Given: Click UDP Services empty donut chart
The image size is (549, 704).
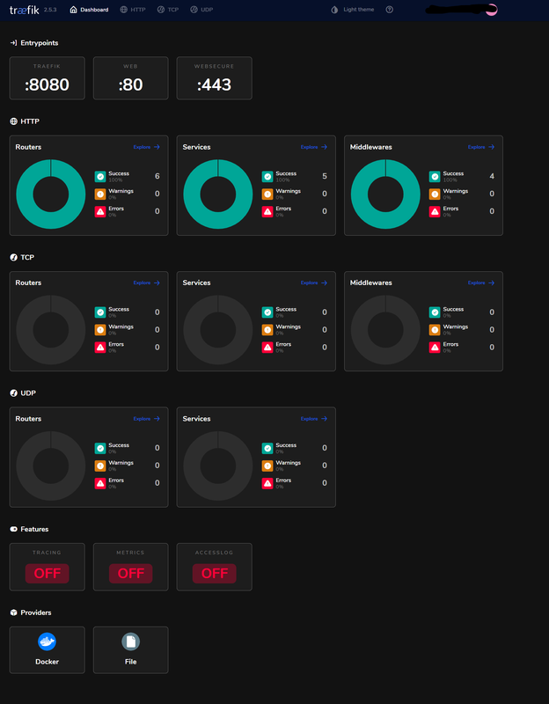Looking at the screenshot, I should 218,466.
